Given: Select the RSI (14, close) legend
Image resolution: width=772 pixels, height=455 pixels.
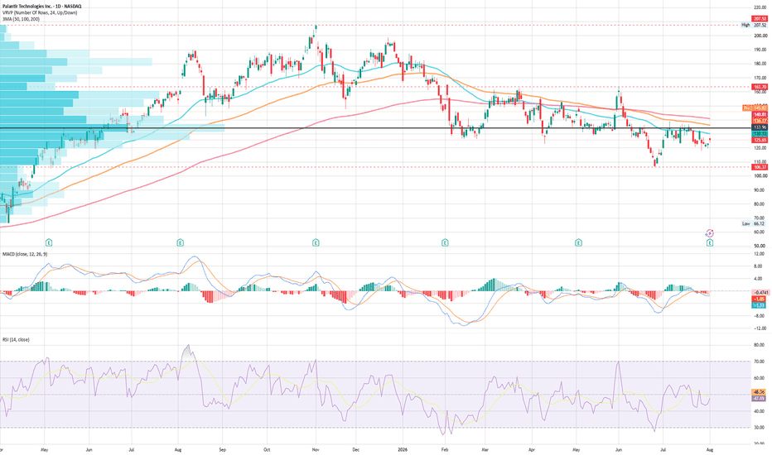Looking at the screenshot, I should (x=16, y=339).
